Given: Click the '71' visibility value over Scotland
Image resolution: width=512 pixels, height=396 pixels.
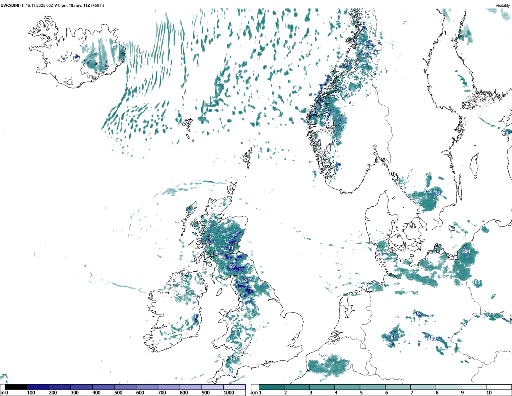Looking at the screenshot, I should [230, 248].
